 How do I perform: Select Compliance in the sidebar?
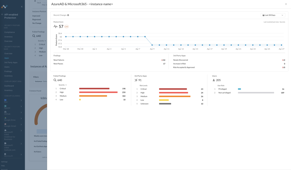[x=9, y=32]
